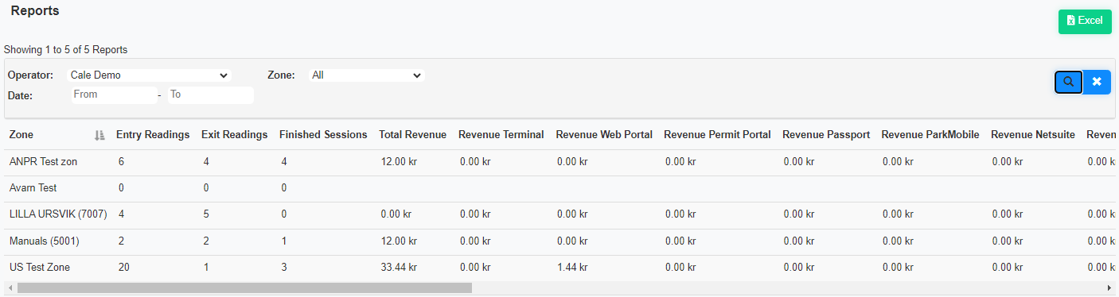Screen dimensions: 1119x297
Task: Select the LILLA URSVIK (7007) row name
Action: [58, 214]
